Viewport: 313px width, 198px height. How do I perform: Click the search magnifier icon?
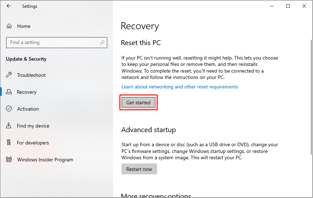pos(102,42)
